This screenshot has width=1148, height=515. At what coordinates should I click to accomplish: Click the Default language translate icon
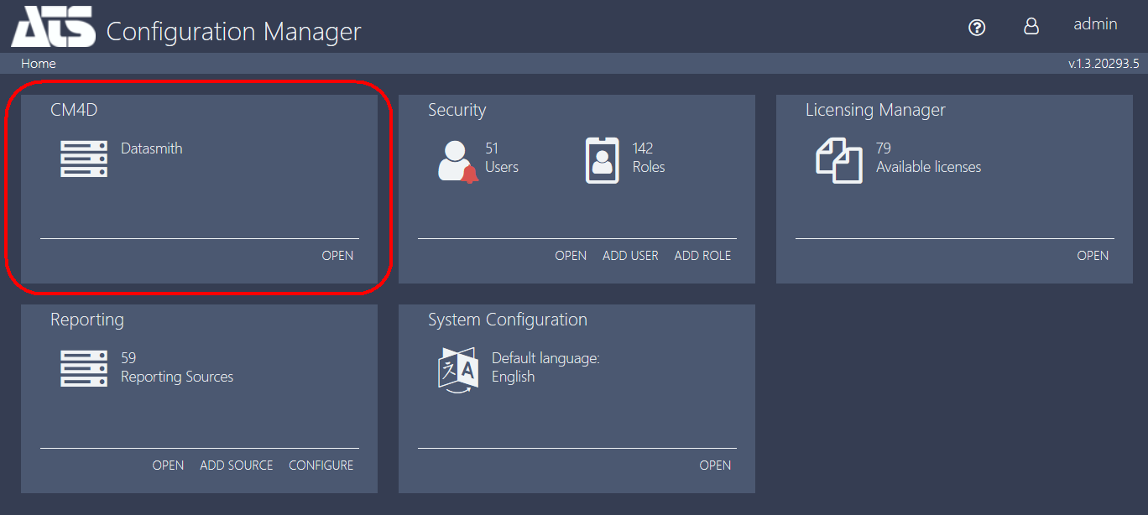(458, 370)
